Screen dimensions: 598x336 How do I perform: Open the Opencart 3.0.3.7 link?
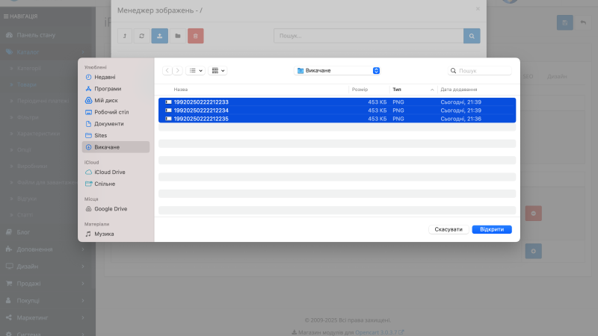pos(379,332)
